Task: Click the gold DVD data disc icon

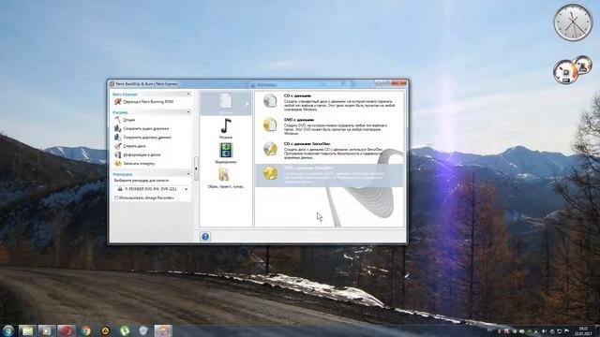Action: [x=270, y=125]
